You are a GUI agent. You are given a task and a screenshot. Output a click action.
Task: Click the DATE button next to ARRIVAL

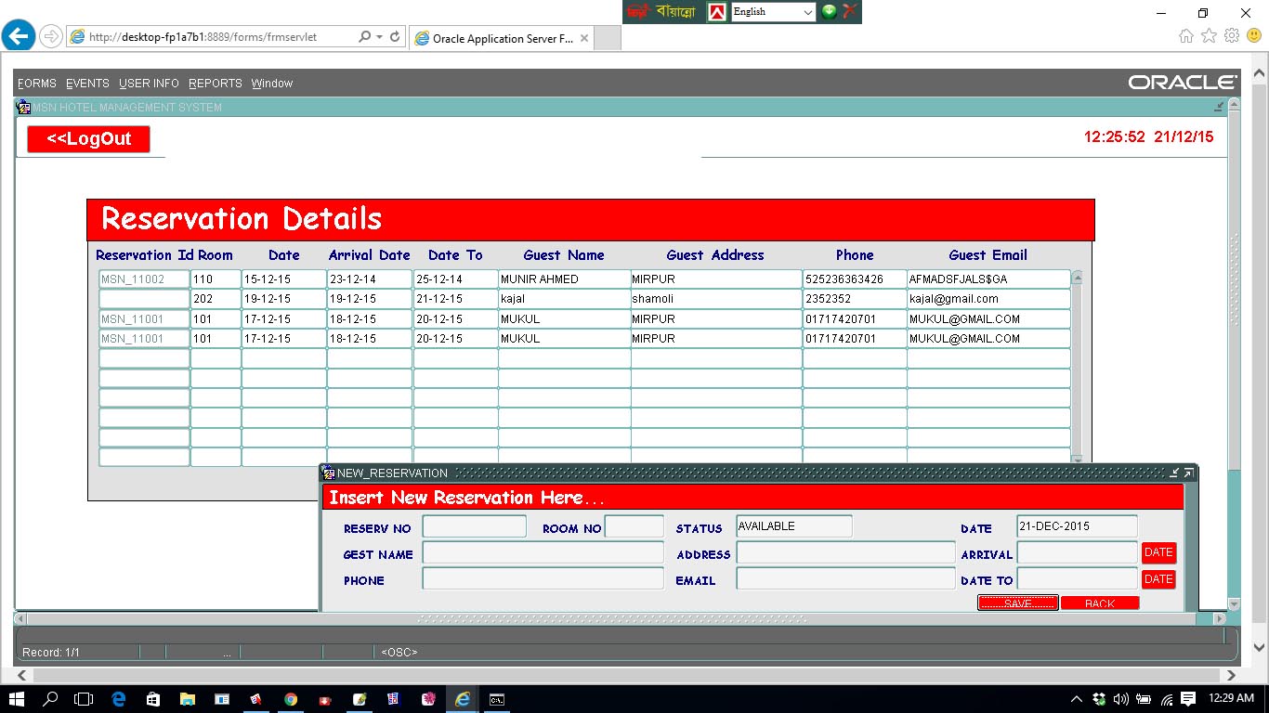(1158, 552)
